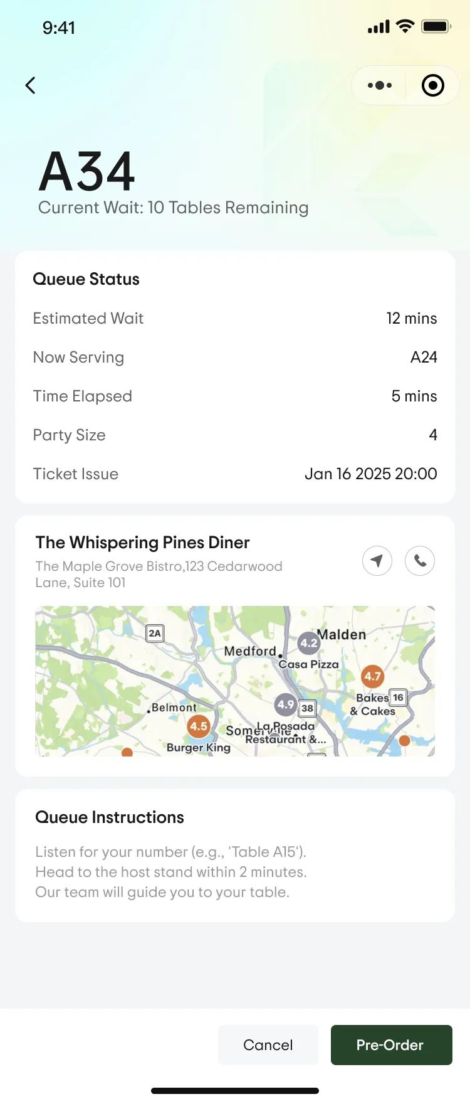Select the 4.2 Casa Pizza map marker
This screenshot has width=470, height=1104.
309,643
